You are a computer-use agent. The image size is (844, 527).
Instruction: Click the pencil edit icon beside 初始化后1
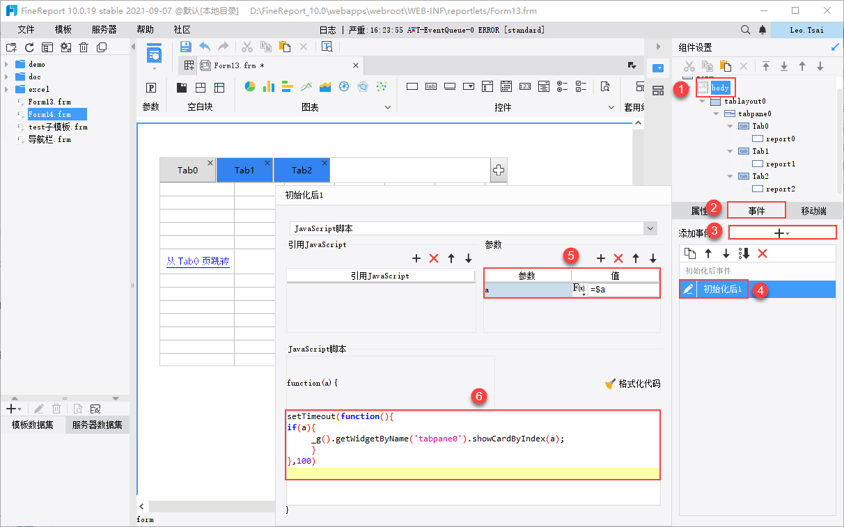688,289
